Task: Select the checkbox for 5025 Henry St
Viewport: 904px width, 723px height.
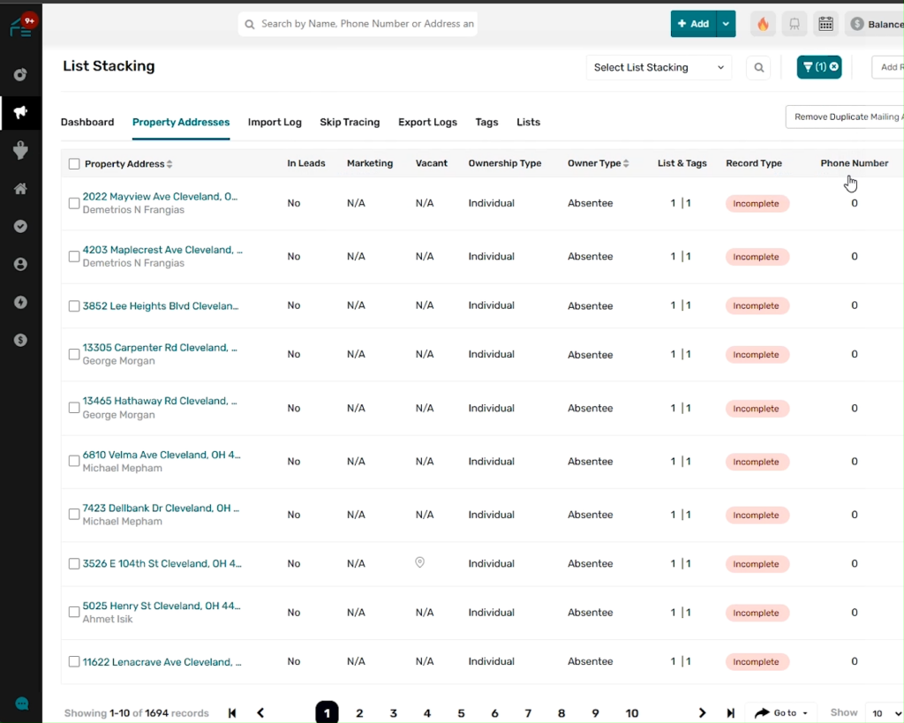Action: click(74, 613)
